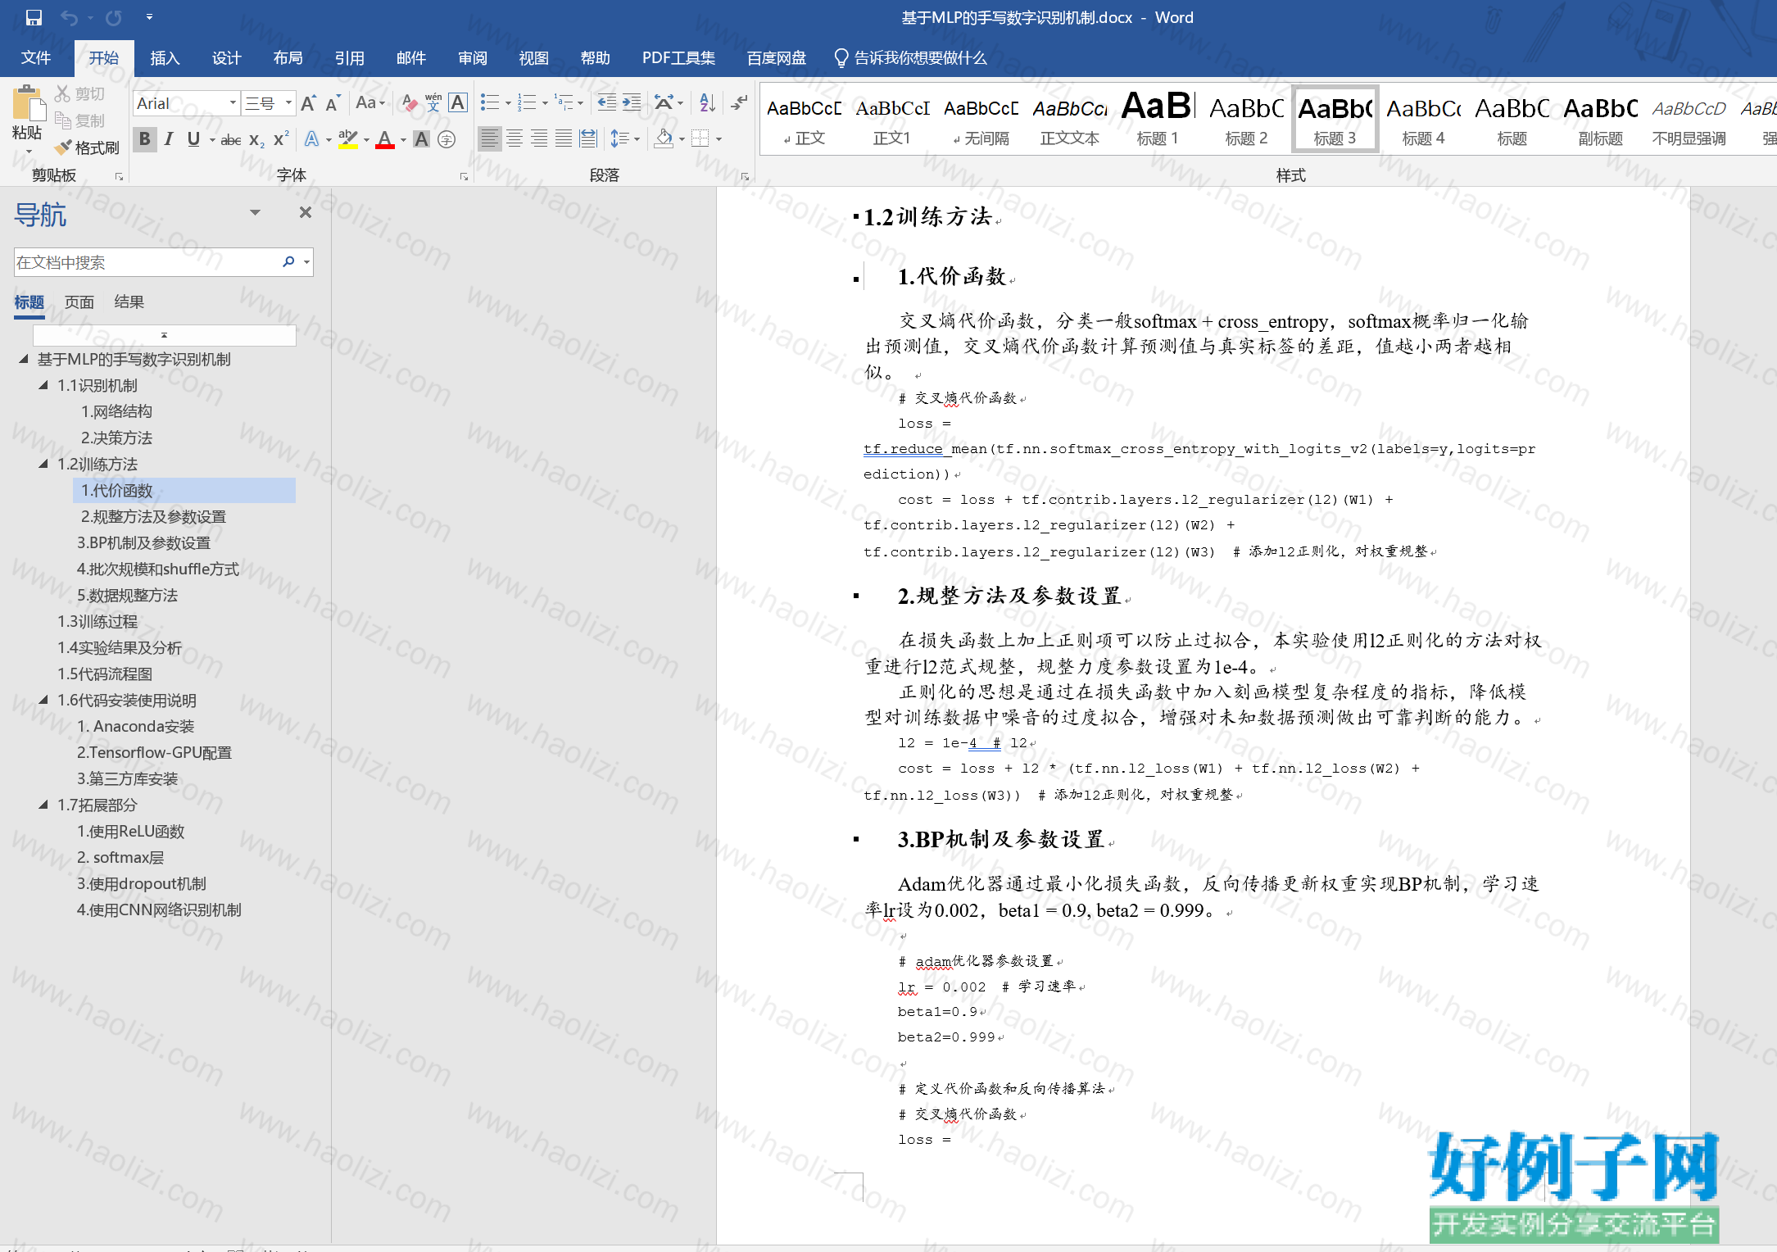Open the navigation pane options arrow
This screenshot has width=1777, height=1252.
click(x=255, y=213)
